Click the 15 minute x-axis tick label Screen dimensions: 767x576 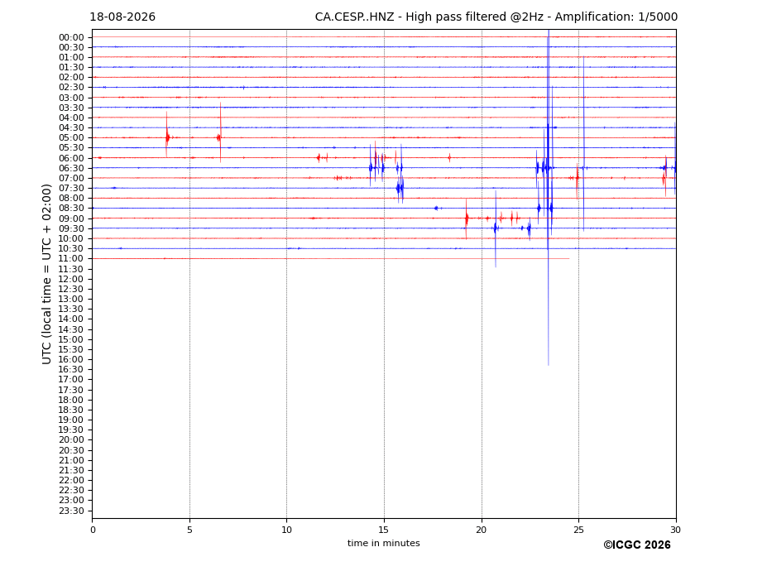(x=384, y=530)
